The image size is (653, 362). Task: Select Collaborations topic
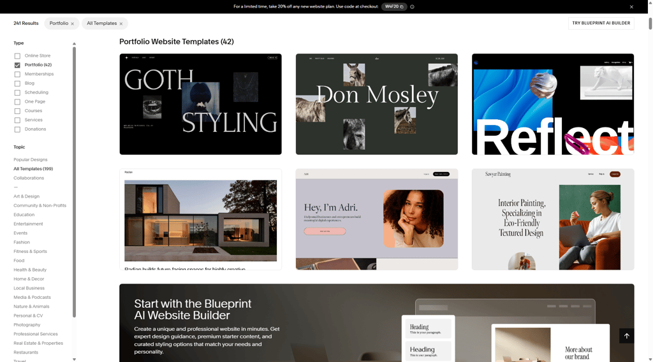point(28,178)
